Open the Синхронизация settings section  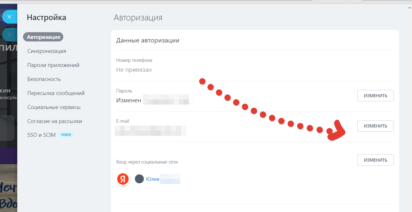point(47,51)
